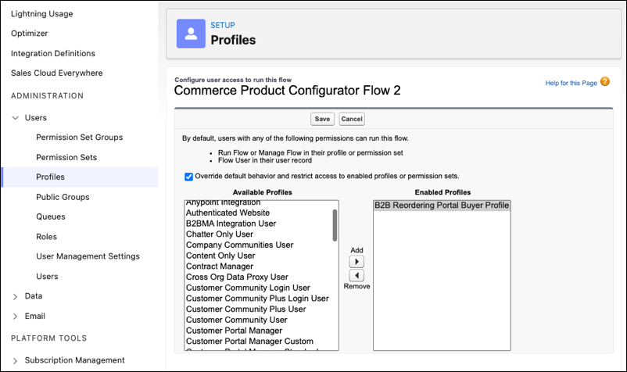Click the Add right-arrow button
627x372 pixels.
pyautogui.click(x=356, y=262)
